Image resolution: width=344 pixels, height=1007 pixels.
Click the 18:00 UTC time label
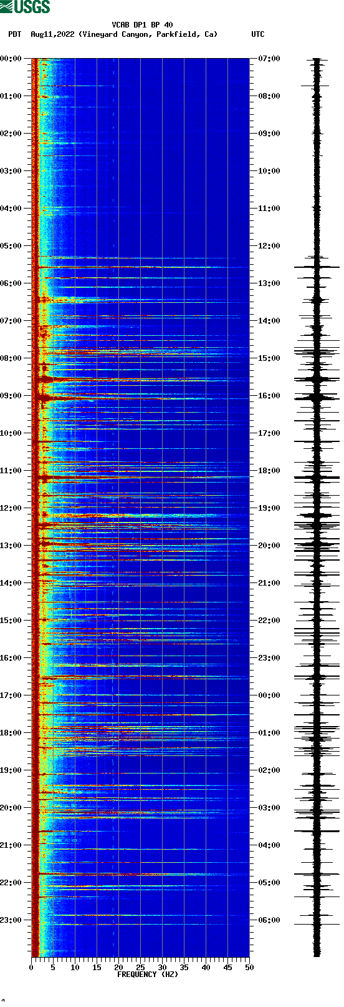click(269, 471)
